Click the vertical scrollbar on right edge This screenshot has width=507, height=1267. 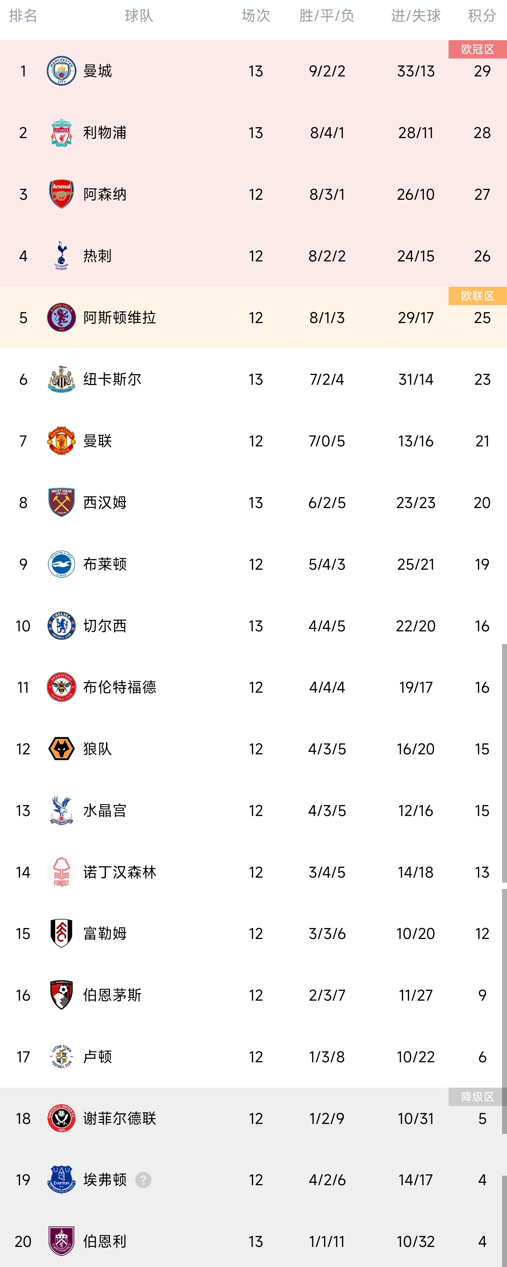tap(504, 762)
